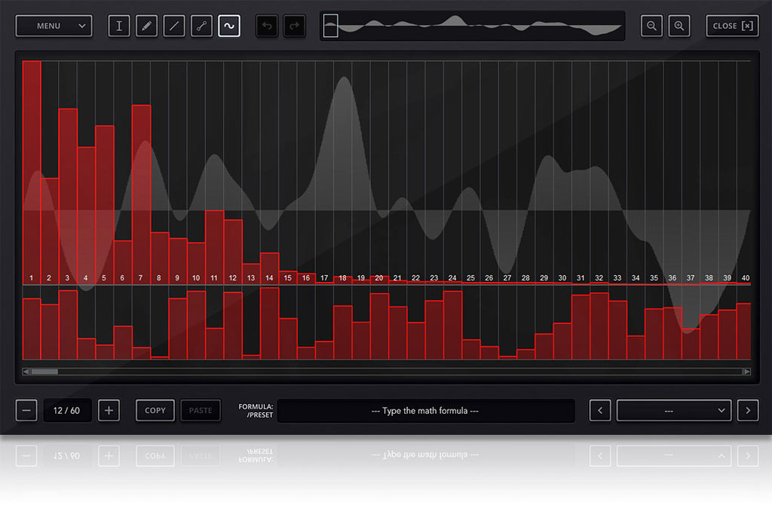Go to the next preset arrow
Viewport: 772px width, 505px height.
[748, 410]
